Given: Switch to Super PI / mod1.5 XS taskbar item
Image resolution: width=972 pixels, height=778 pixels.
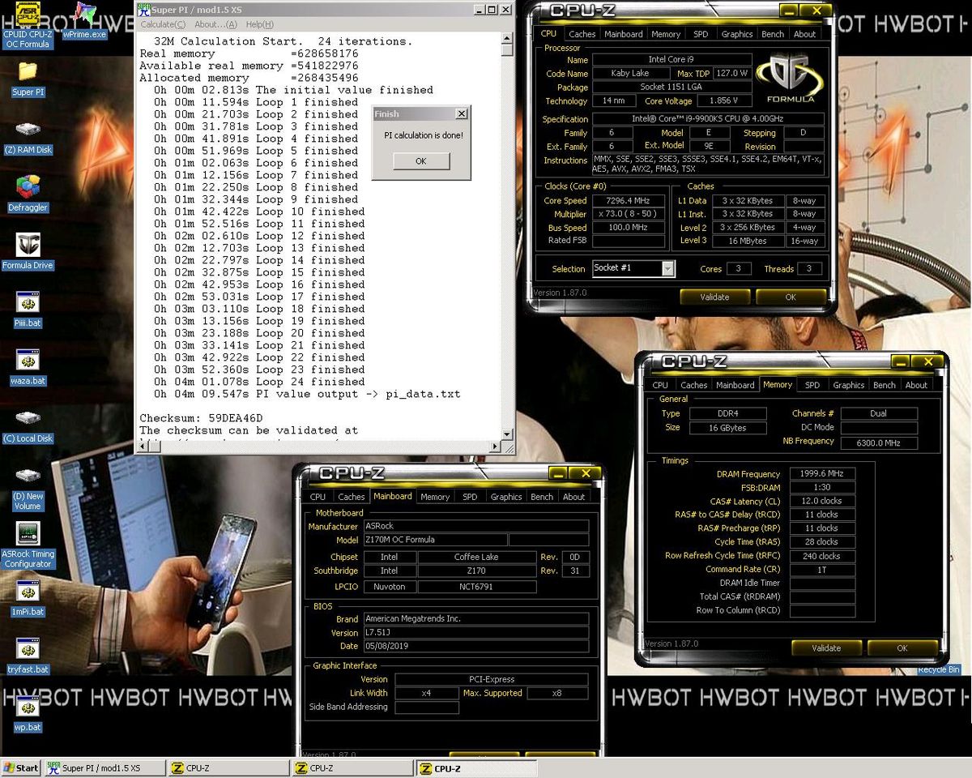Looking at the screenshot, I should [104, 767].
